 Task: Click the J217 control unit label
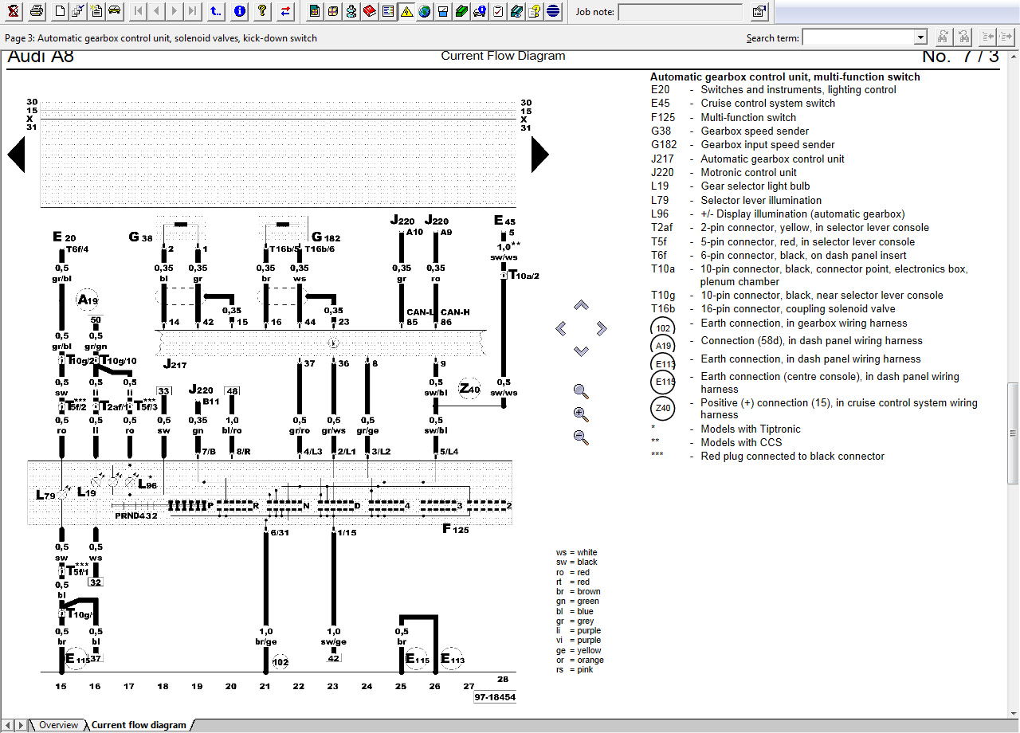pyautogui.click(x=174, y=364)
